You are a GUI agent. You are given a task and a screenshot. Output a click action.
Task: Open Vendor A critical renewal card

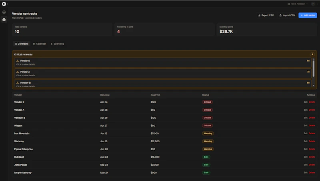163,74
